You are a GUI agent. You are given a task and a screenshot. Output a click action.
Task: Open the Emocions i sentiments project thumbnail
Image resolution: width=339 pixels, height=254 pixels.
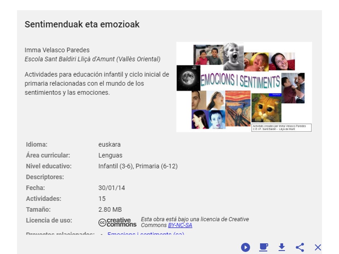(244, 87)
